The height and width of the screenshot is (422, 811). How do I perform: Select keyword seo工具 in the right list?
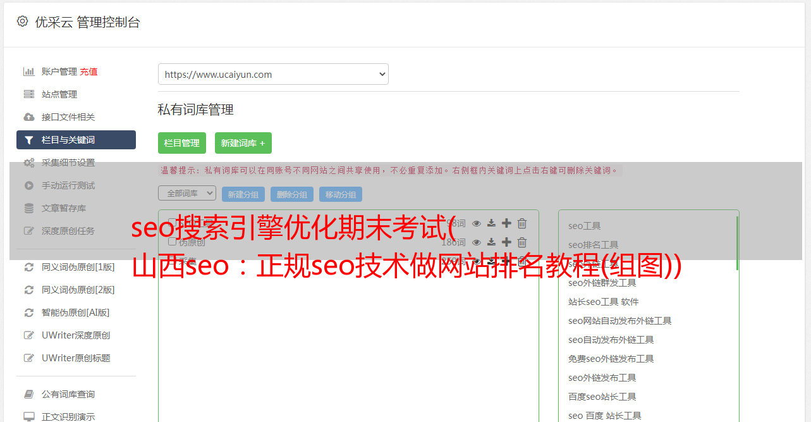coord(585,226)
